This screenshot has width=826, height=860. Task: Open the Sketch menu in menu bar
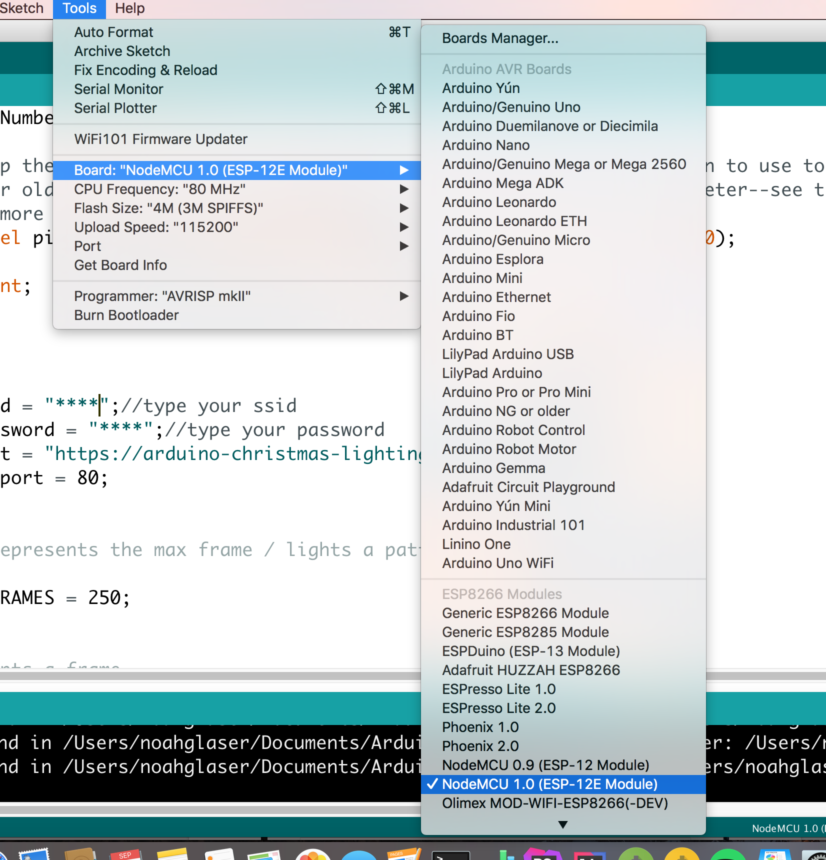point(21,8)
